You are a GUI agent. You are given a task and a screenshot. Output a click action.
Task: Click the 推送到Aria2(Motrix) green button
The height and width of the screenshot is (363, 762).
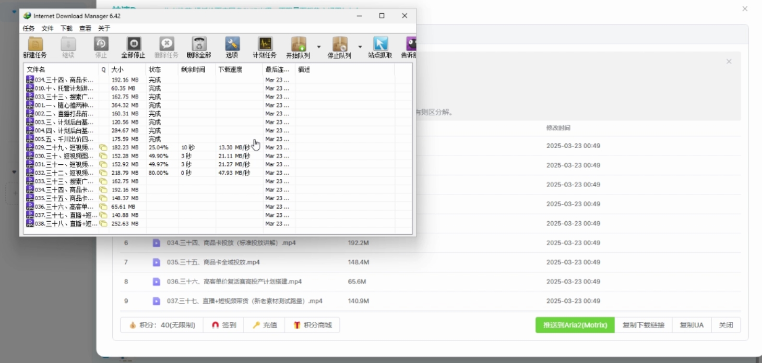tap(575, 325)
